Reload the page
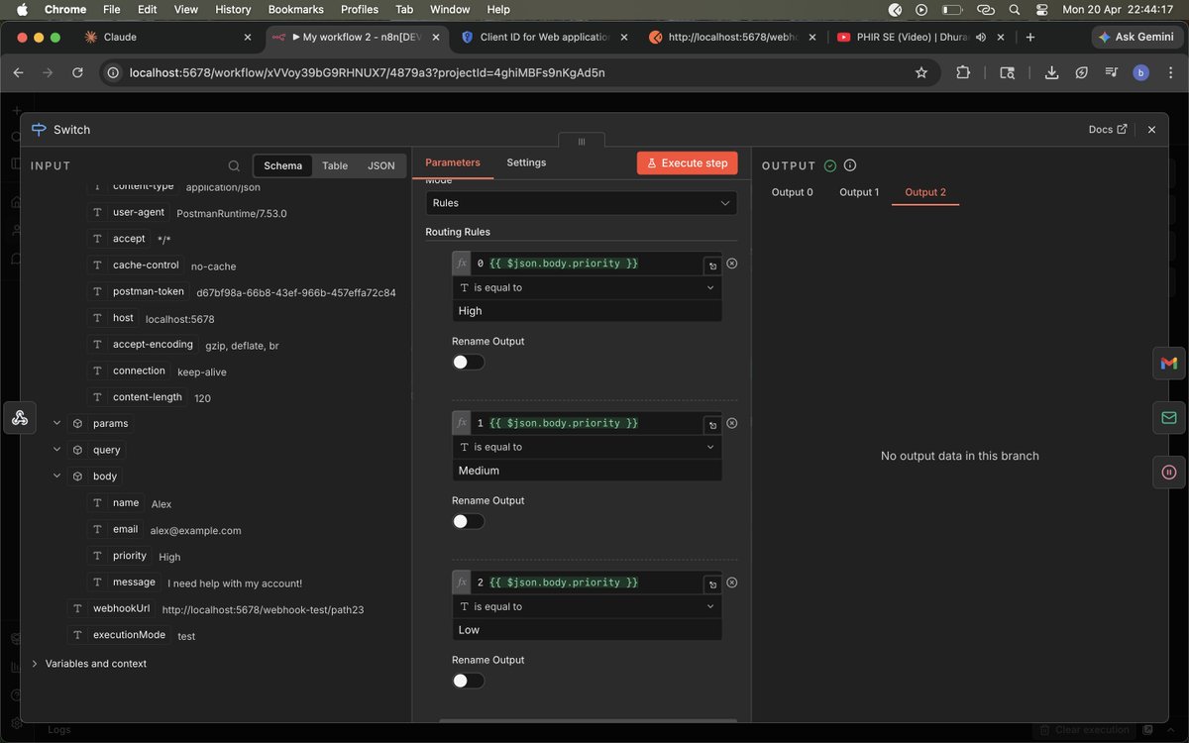The height and width of the screenshot is (743, 1189). tap(77, 72)
